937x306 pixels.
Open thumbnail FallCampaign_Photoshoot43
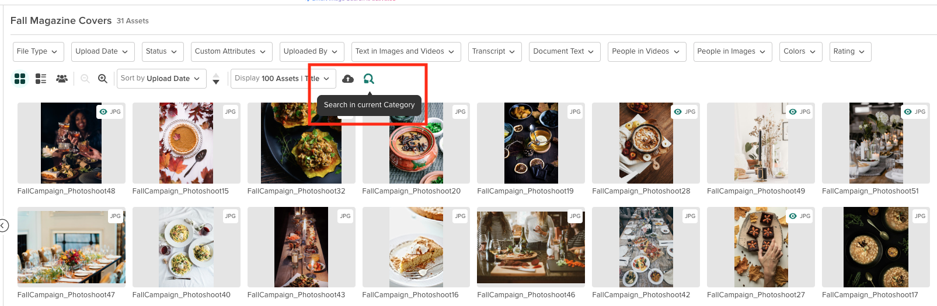click(x=301, y=247)
